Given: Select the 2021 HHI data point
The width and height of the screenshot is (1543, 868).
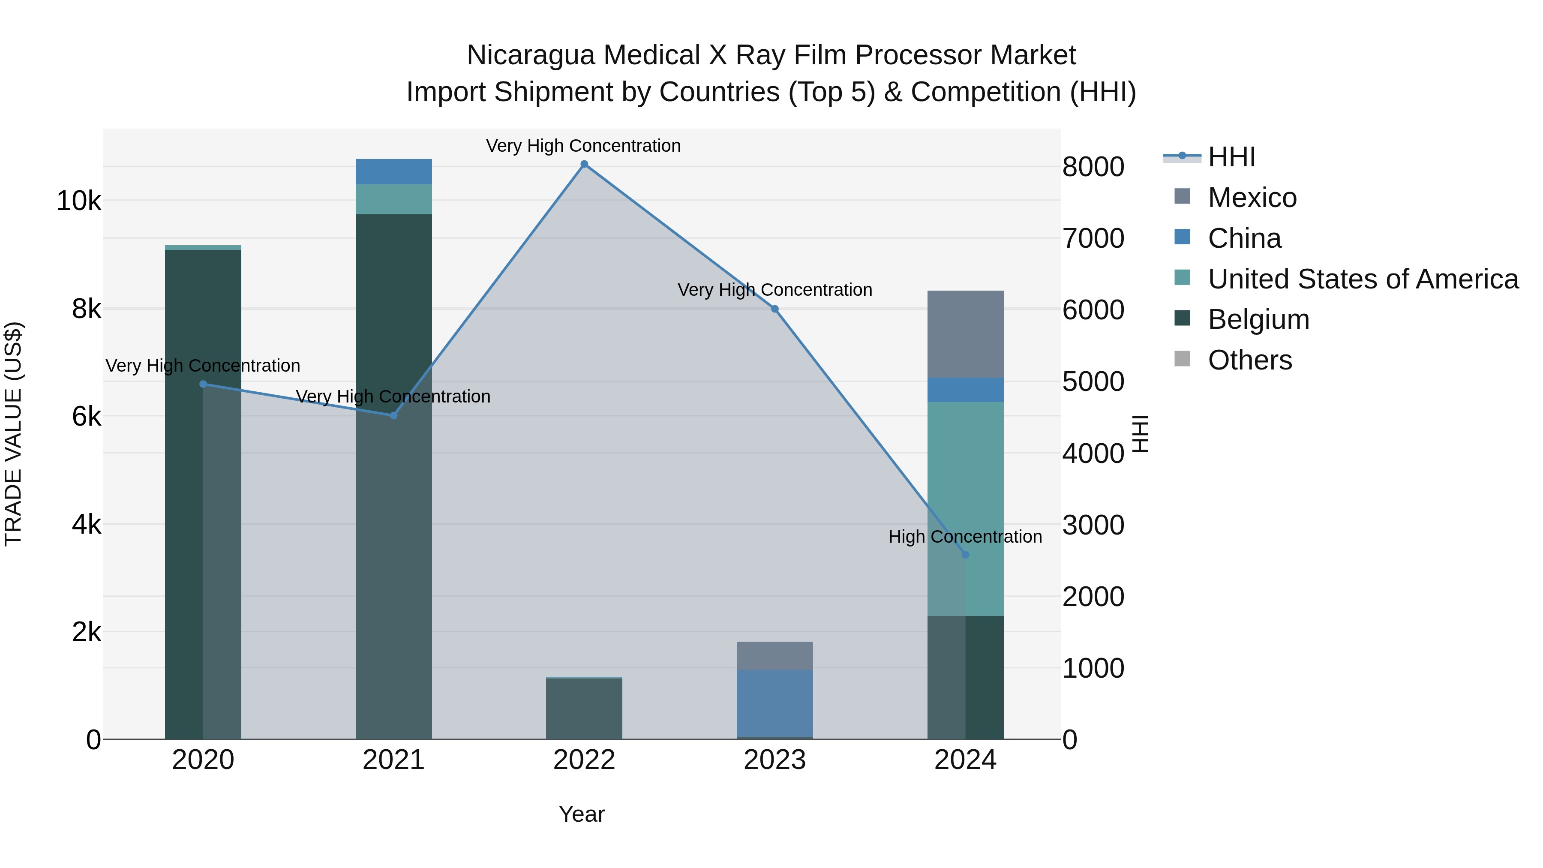Looking at the screenshot, I should (x=393, y=416).
